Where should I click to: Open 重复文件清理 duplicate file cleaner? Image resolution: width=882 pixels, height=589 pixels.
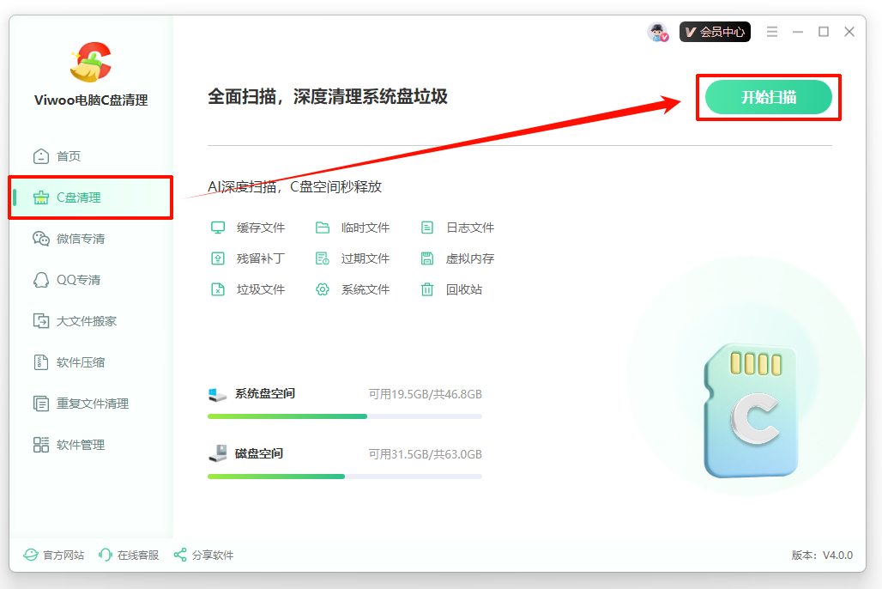click(x=88, y=403)
